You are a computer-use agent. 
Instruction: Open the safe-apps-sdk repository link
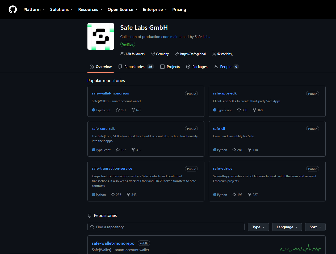point(225,93)
